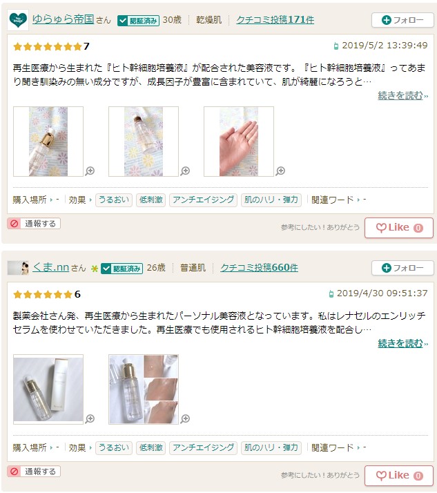Viewport: 437px width, 493px height.
Task: Like ゆらゅら帝国's 7-star review
Action: pyautogui.click(x=399, y=228)
